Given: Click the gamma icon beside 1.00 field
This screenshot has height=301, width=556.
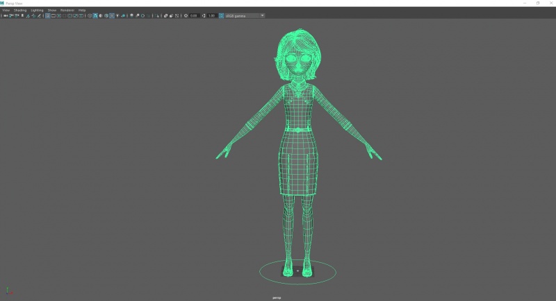Looking at the screenshot, I should pyautogui.click(x=203, y=15).
